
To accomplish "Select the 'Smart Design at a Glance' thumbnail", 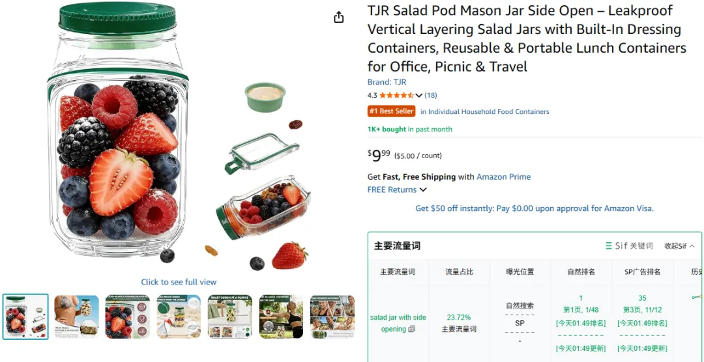I will point(230,316).
